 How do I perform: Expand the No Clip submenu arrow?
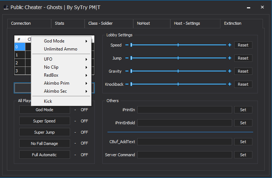tap(86, 67)
